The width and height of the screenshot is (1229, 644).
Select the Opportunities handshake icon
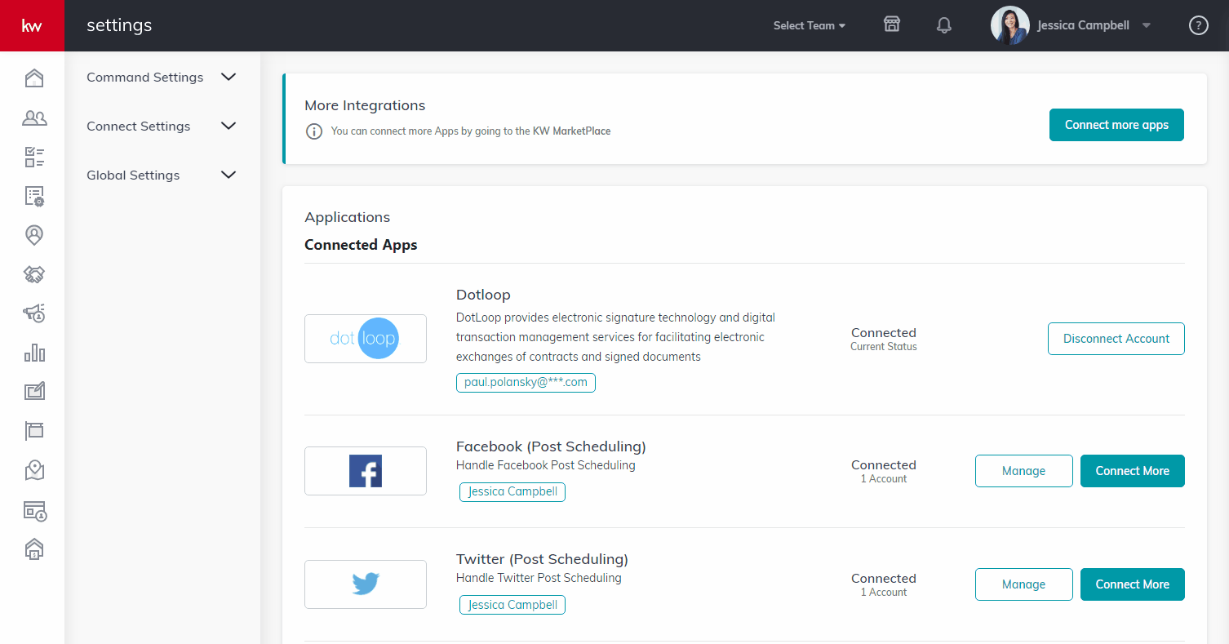(x=33, y=274)
